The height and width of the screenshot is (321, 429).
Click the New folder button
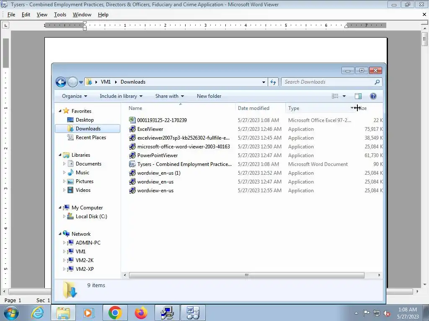209,96
